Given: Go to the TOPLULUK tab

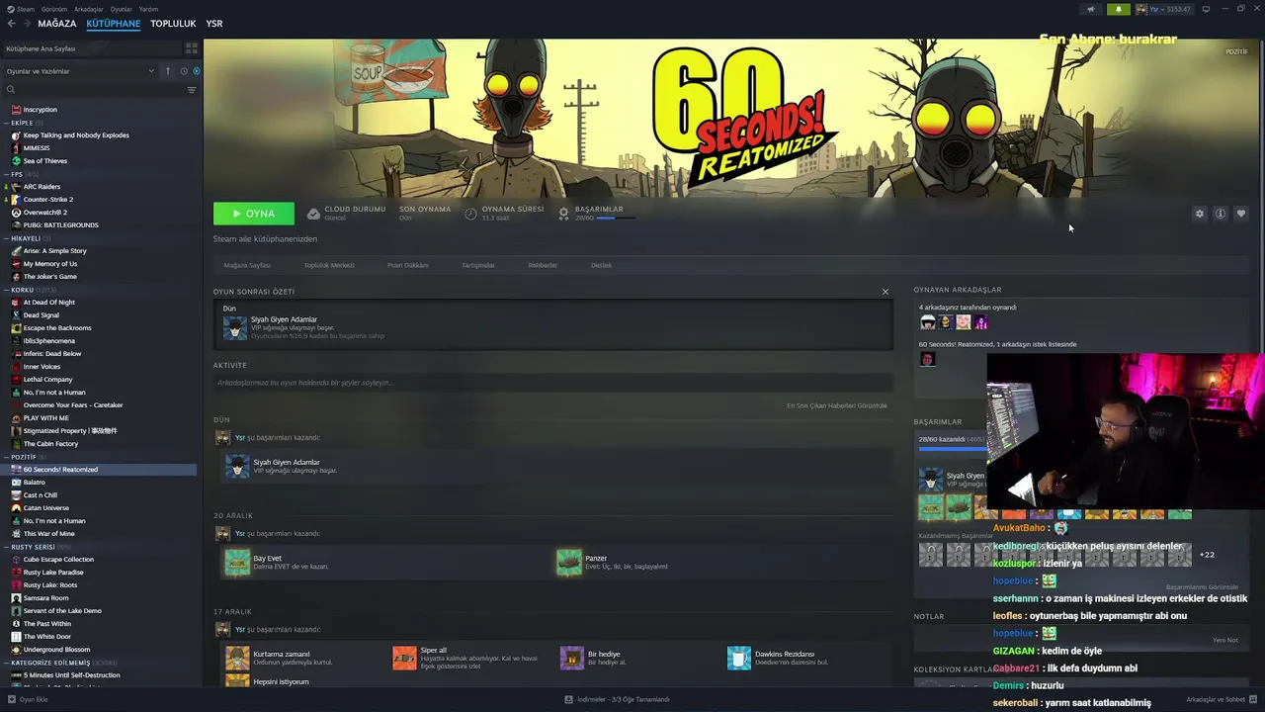Looking at the screenshot, I should click(x=173, y=24).
